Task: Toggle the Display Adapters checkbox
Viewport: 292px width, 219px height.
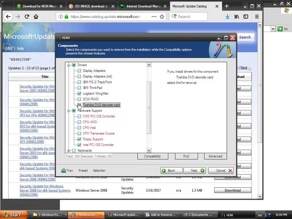Action: click(x=79, y=71)
